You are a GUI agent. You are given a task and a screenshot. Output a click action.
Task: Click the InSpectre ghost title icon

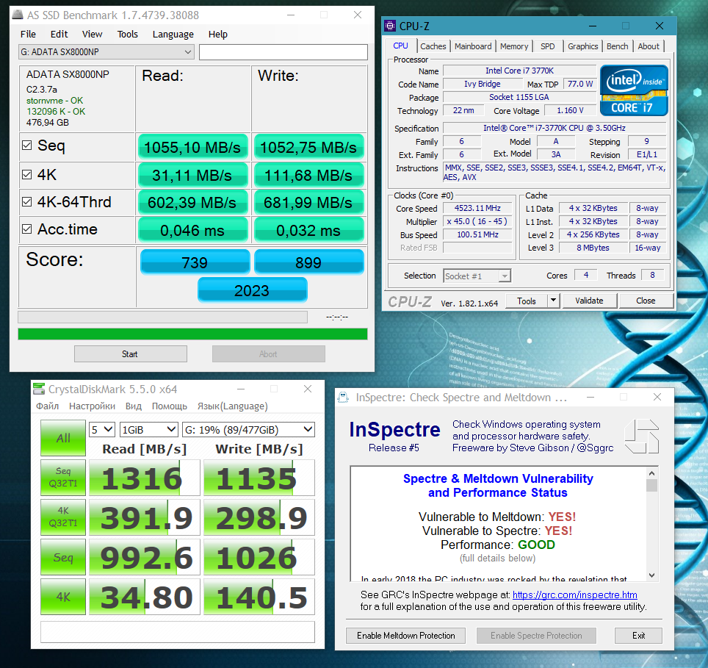tap(343, 397)
